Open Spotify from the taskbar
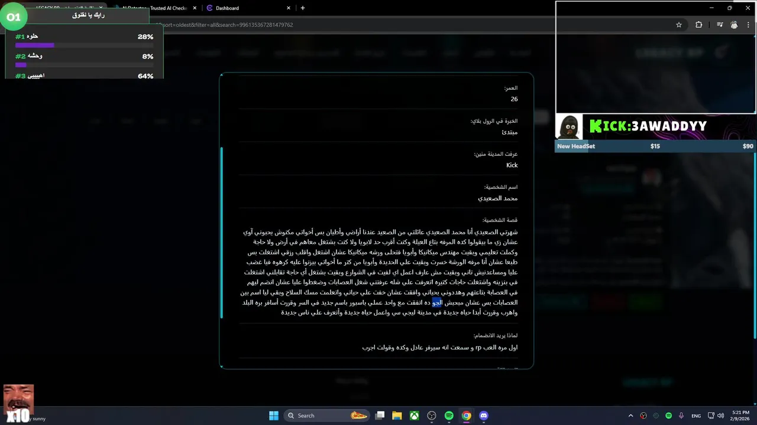 click(x=449, y=416)
